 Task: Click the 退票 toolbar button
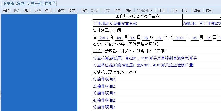pos(117,11)
